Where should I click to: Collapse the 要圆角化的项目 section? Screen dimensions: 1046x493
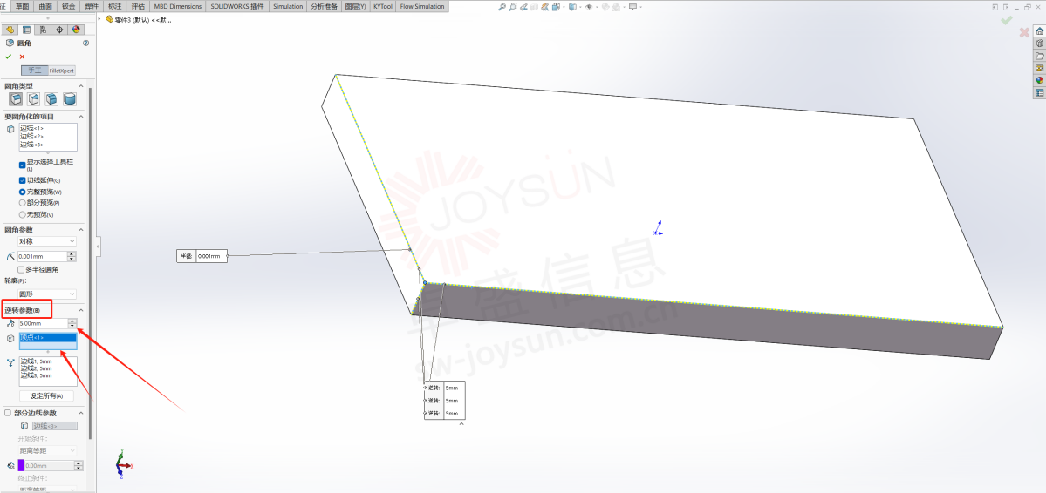pyautogui.click(x=81, y=117)
